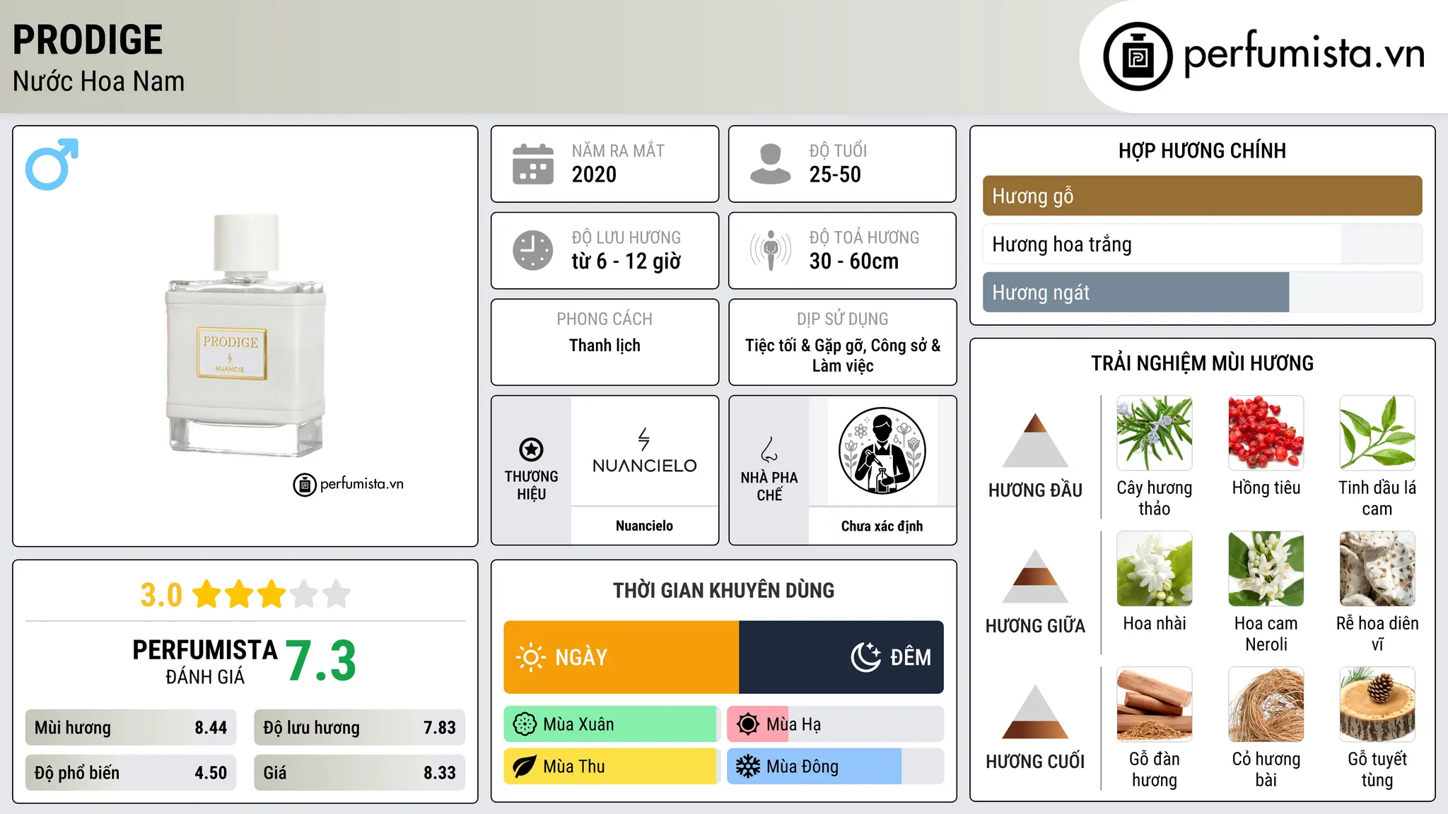Screen dimensions: 1448x814
Task: Click the clock icon beside Độ lưu hương
Action: (533, 250)
